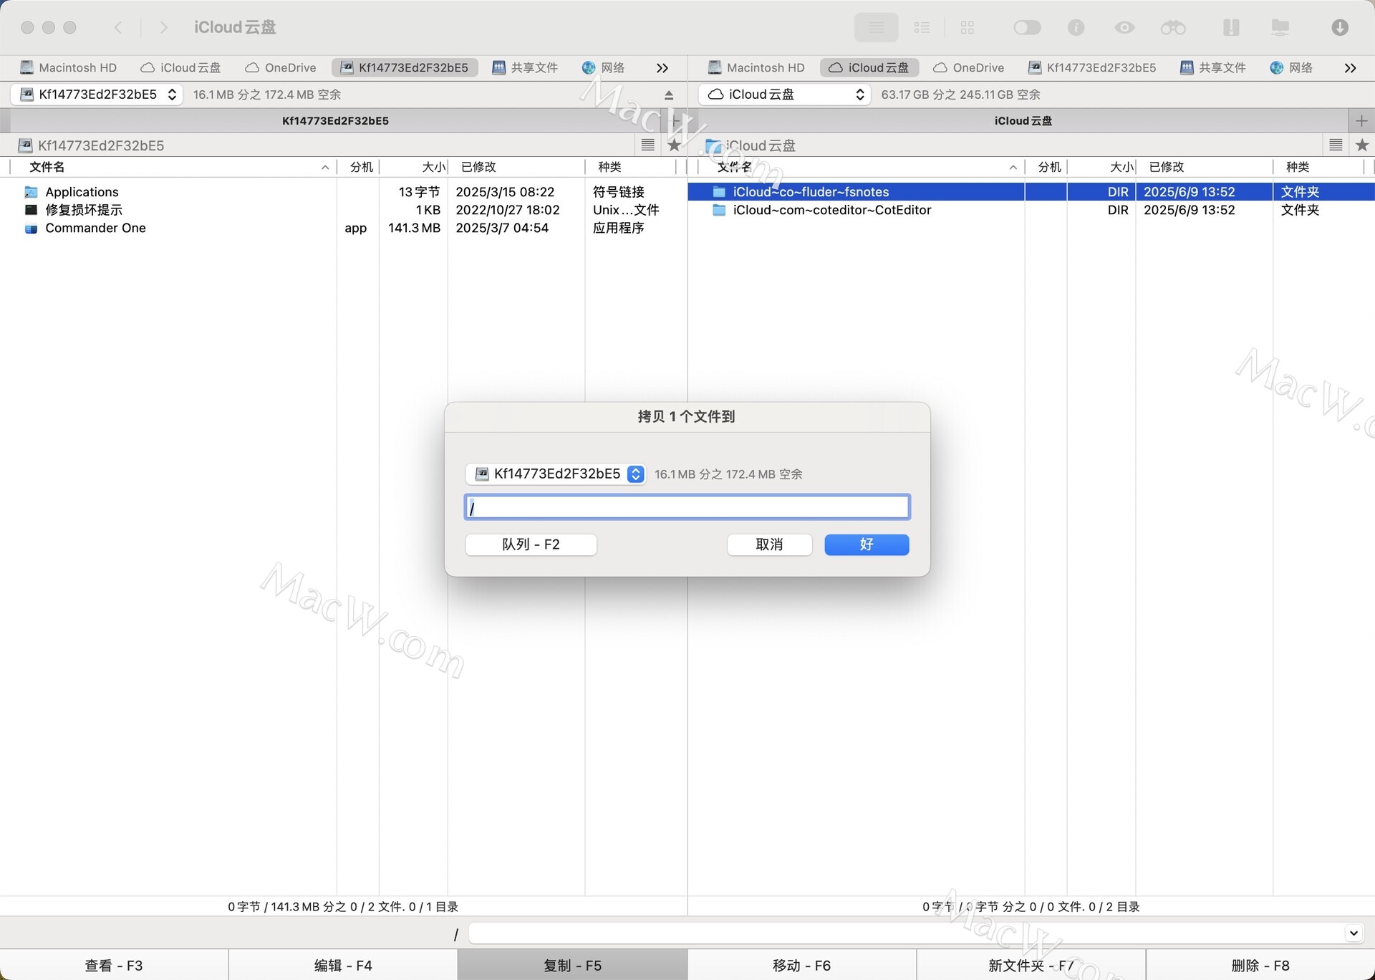This screenshot has height=980, width=1375.
Task: Select OneDrive tab in left panel
Action: click(280, 67)
